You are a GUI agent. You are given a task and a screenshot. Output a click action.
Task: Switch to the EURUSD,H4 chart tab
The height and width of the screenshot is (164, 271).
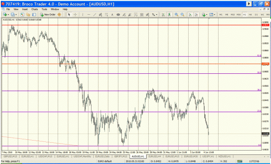coord(155,156)
